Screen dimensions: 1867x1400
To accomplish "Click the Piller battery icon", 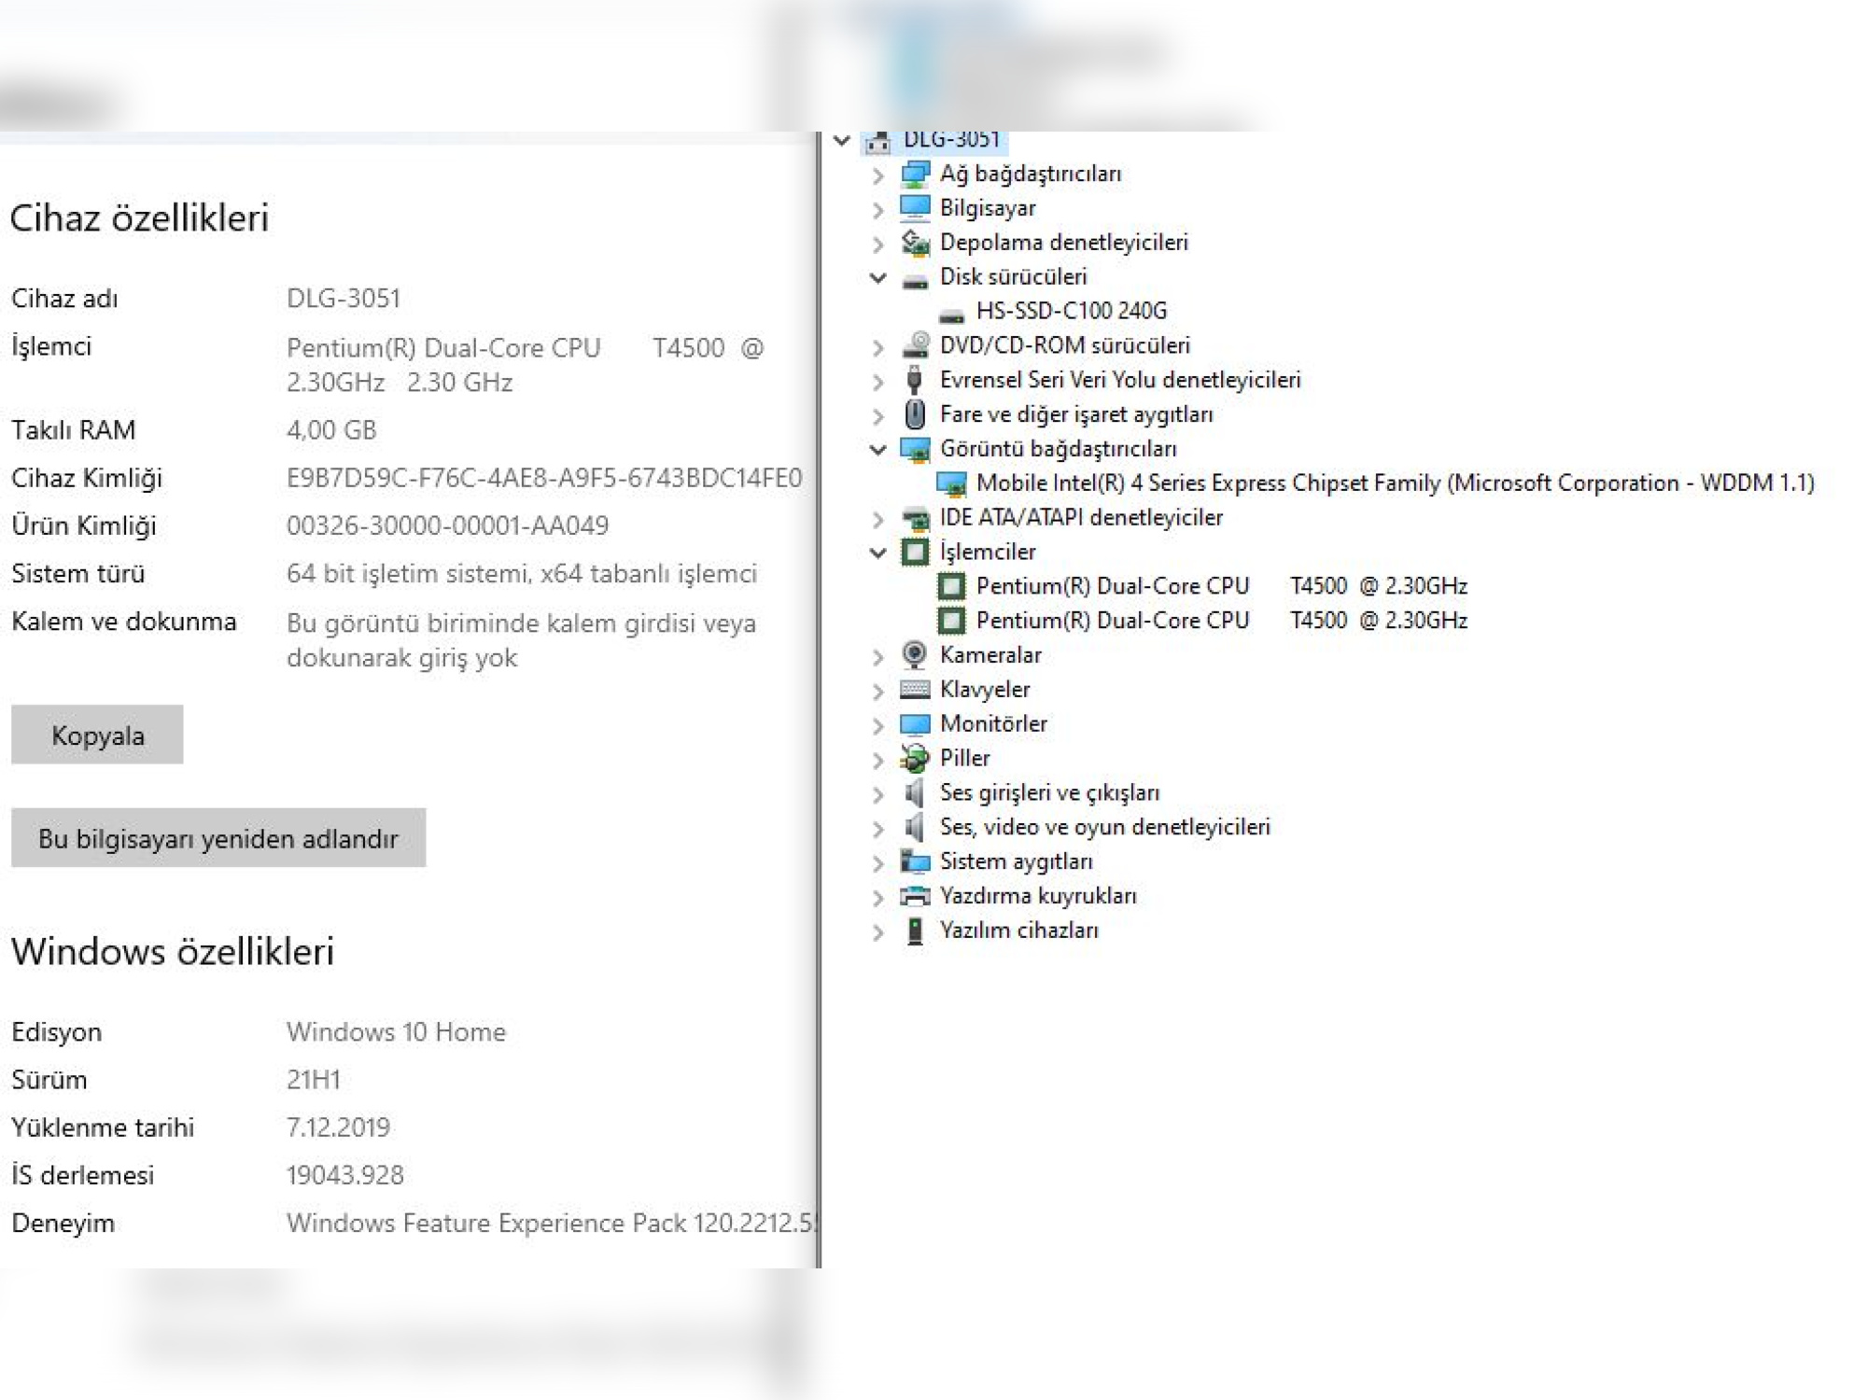I will click(x=915, y=758).
